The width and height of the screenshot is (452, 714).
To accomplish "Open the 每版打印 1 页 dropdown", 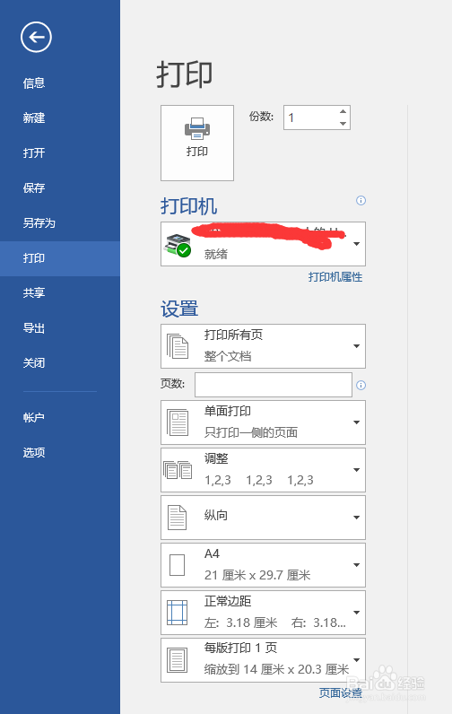I will (x=263, y=660).
